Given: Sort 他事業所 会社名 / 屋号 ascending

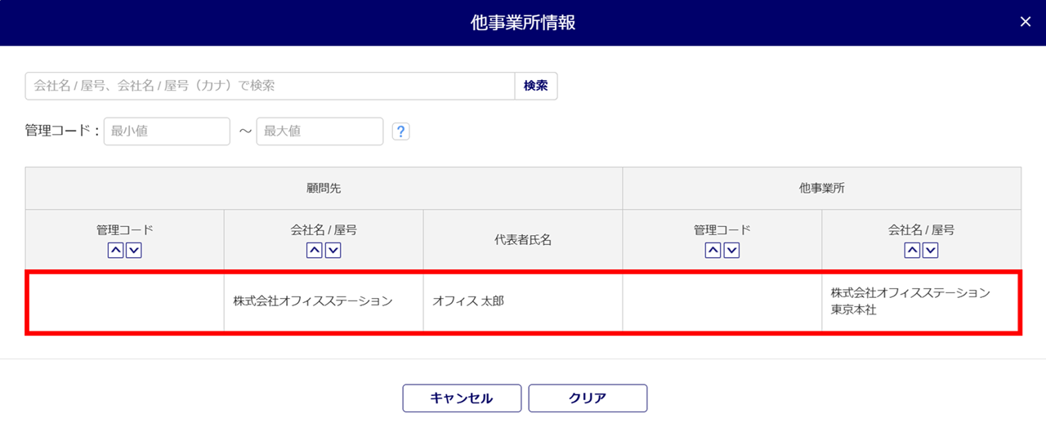Looking at the screenshot, I should coord(913,251).
